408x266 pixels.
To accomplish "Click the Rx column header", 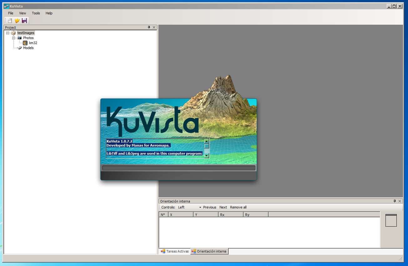I will pyautogui.click(x=231, y=215).
